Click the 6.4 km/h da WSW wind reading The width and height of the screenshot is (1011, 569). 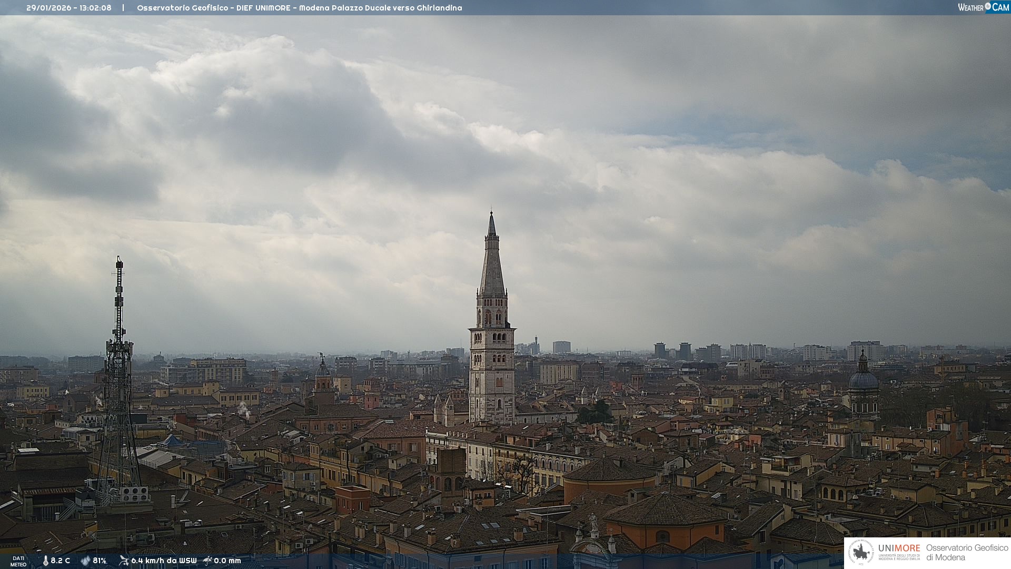click(x=164, y=561)
